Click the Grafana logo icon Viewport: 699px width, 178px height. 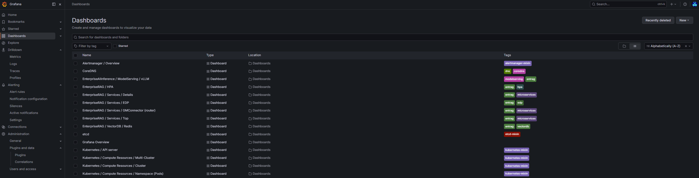pyautogui.click(x=4, y=4)
